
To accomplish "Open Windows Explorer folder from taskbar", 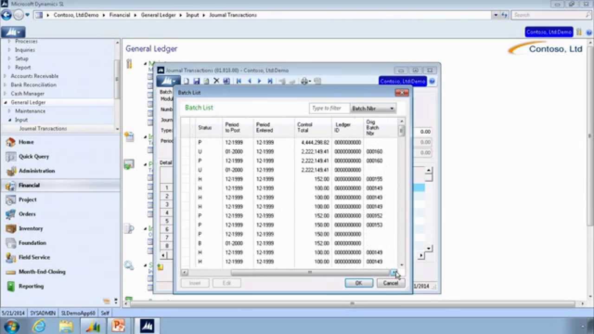I will (x=66, y=326).
